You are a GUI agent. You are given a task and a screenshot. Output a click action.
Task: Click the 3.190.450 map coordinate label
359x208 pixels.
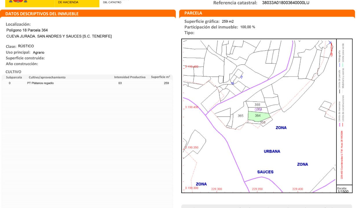coord(191,67)
